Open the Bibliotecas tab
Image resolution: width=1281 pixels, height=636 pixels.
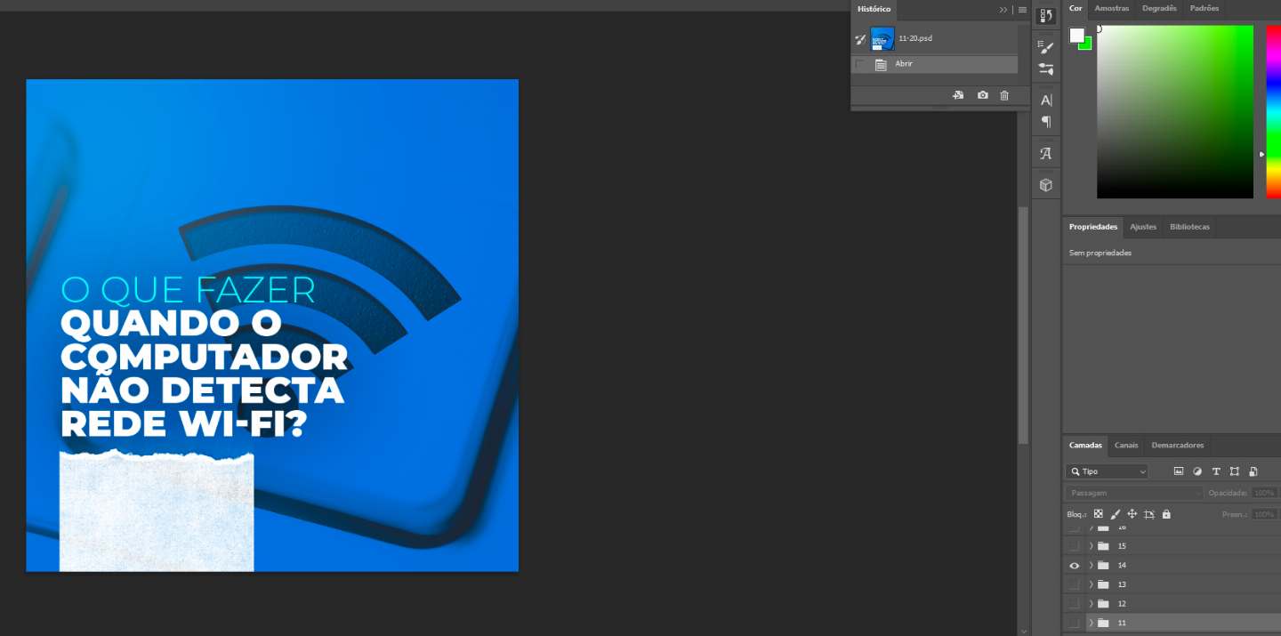tap(1189, 227)
